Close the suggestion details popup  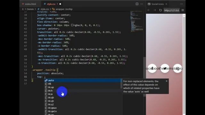pos(167,81)
